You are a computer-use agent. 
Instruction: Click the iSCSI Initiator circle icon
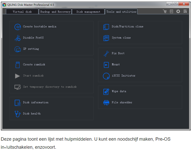pos(106,76)
